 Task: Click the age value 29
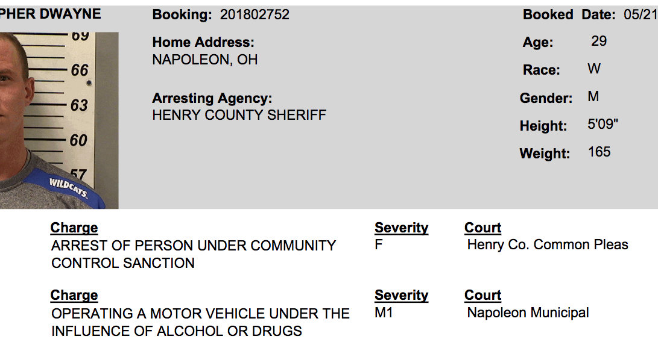pyautogui.click(x=599, y=41)
